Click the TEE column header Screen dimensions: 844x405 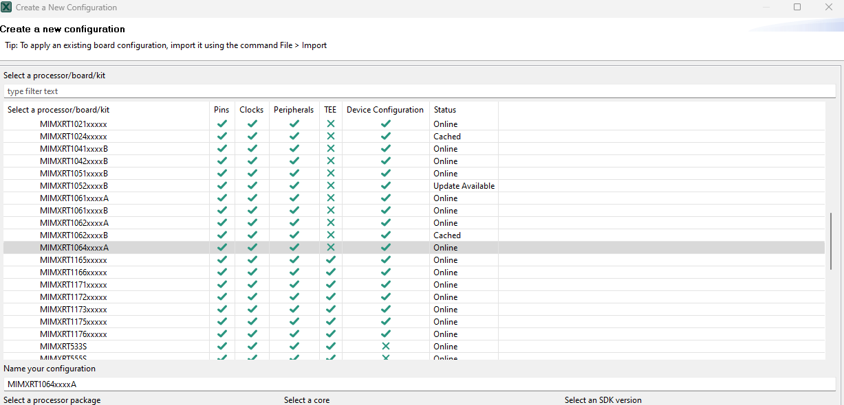330,110
